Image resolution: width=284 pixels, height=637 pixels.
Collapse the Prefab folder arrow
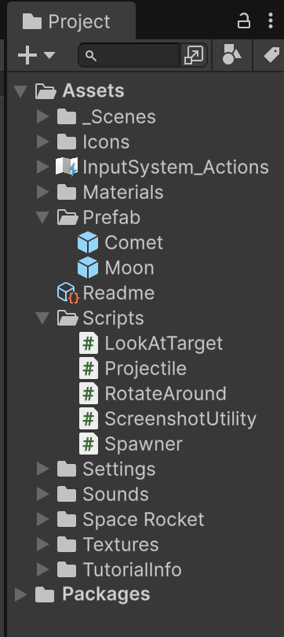tap(42, 217)
